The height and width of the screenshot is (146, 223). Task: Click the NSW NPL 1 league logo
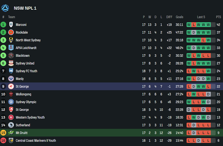coord(5,8)
